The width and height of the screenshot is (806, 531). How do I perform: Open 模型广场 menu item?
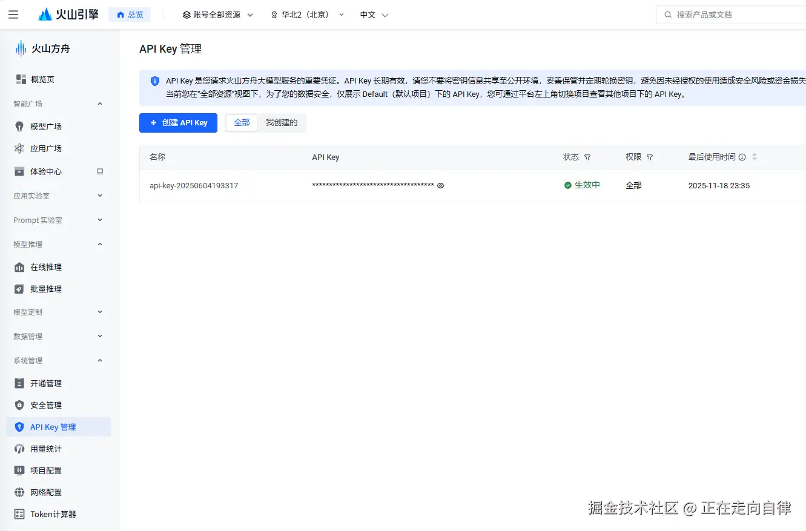click(x=58, y=127)
